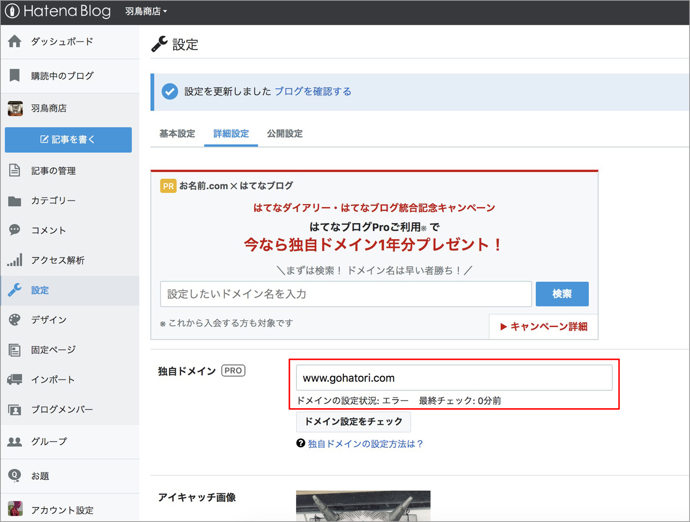The width and height of the screenshot is (690, 522).
Task: Click the カテゴリー folder icon
Action: tap(14, 201)
